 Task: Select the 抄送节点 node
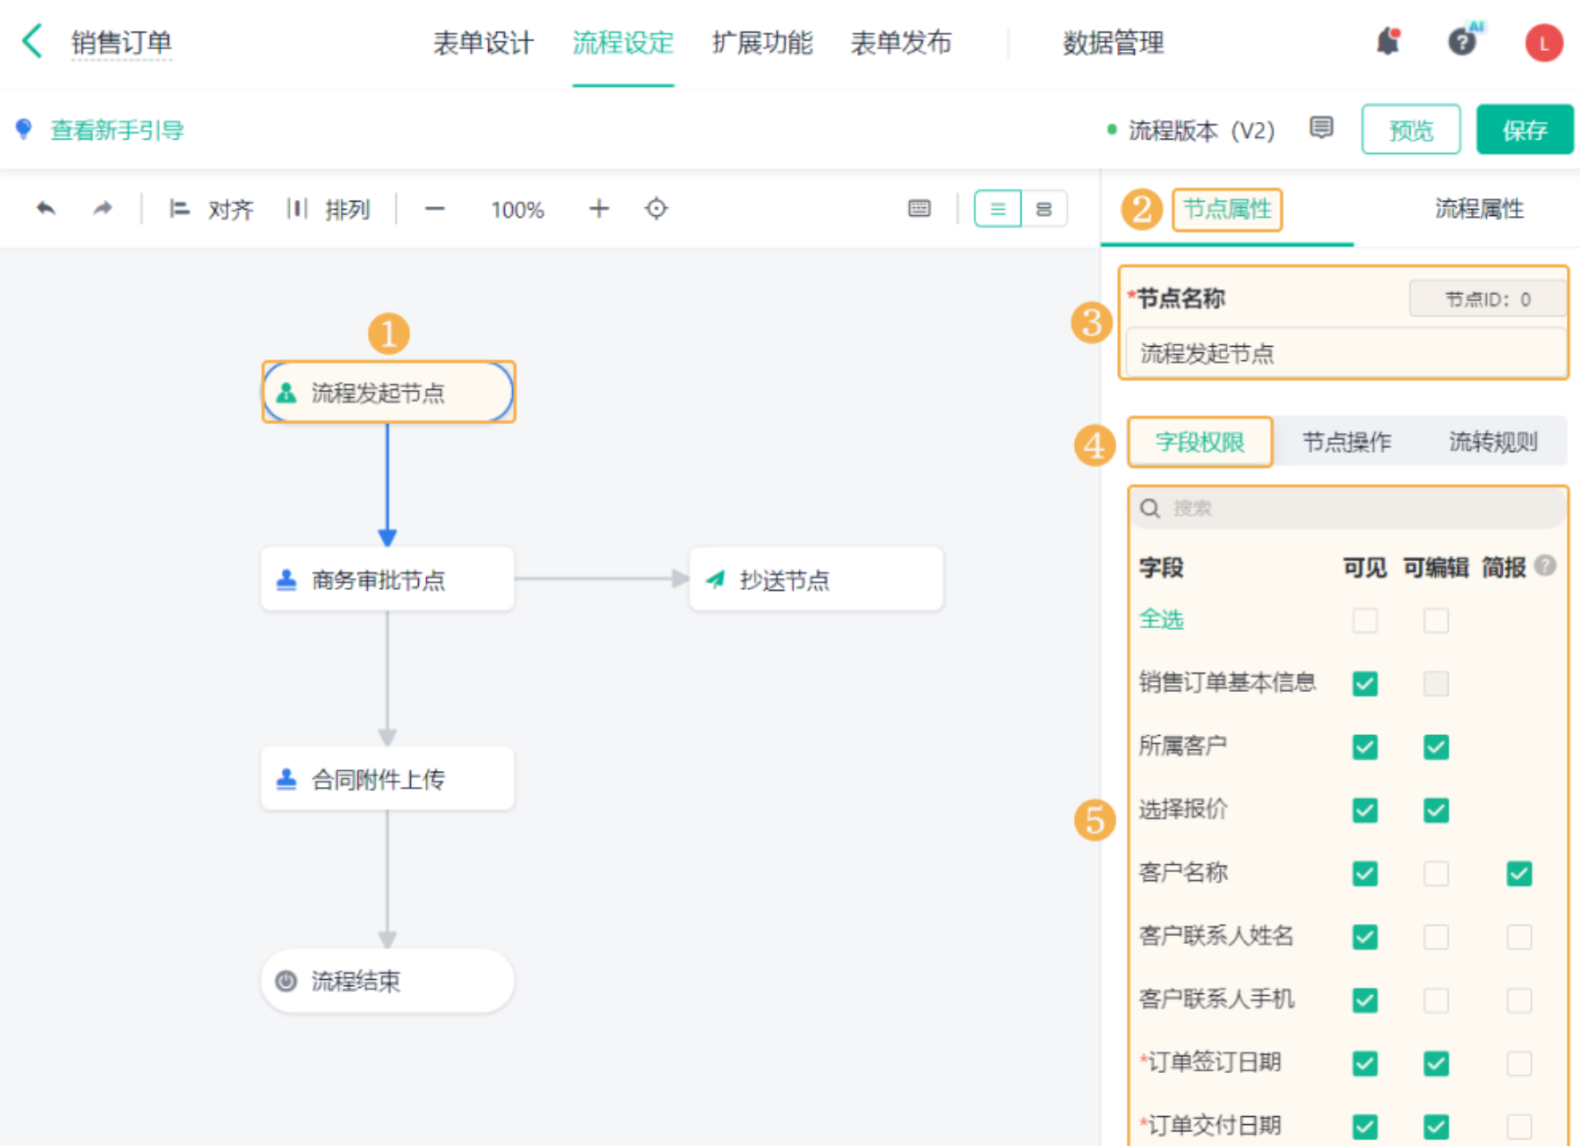click(x=816, y=580)
